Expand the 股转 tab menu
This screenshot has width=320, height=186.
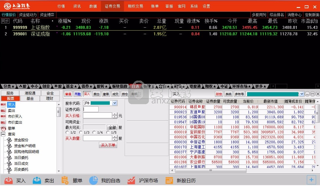[102, 86]
